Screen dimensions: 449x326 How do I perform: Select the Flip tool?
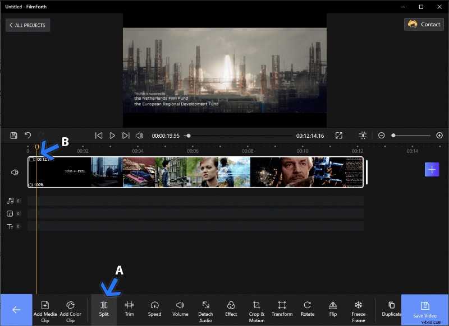click(333, 309)
